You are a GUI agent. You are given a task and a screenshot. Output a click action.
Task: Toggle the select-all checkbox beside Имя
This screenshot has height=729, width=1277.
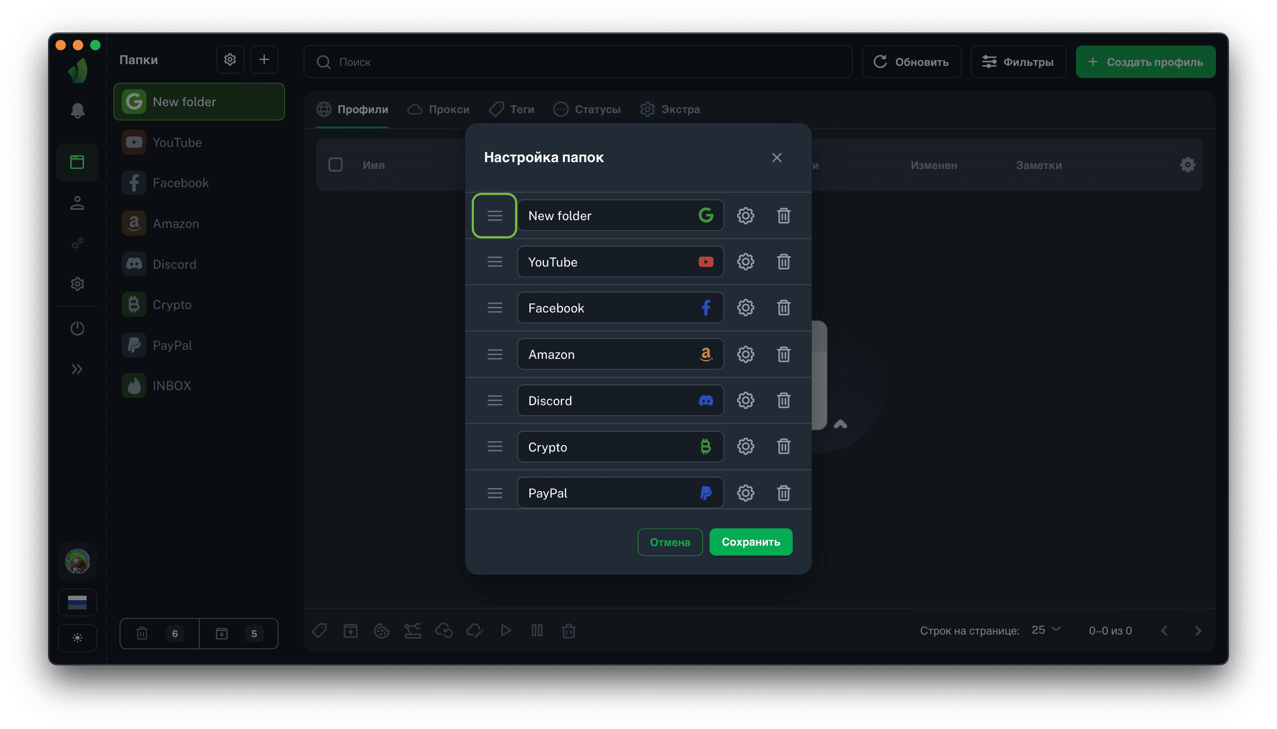335,165
